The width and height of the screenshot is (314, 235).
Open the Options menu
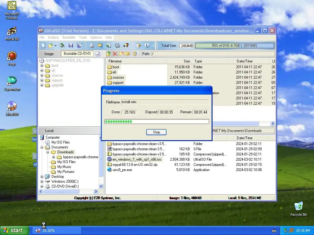tap(96, 37)
